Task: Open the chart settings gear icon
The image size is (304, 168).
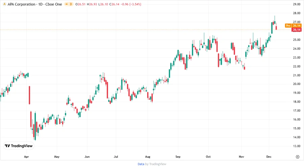Action: (x=298, y=157)
